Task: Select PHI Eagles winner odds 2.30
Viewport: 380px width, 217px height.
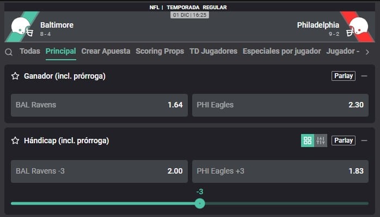Action: tap(280, 105)
